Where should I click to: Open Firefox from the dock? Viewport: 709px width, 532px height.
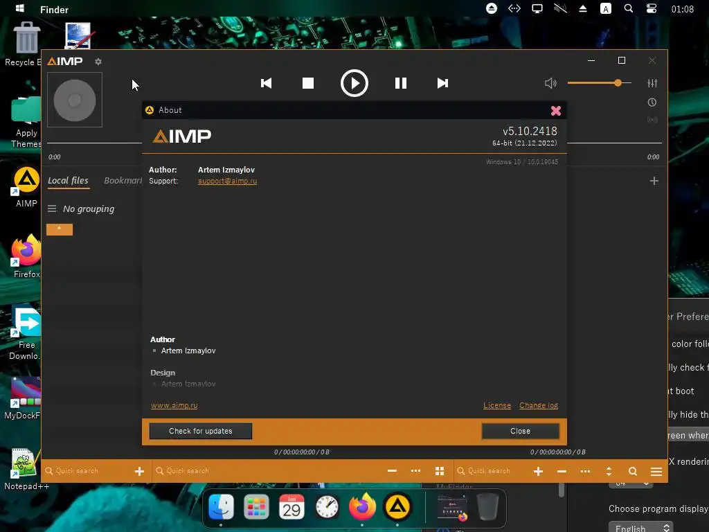[x=362, y=506]
